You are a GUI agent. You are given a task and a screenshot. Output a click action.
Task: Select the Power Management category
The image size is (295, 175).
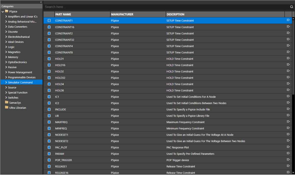coord(20,72)
